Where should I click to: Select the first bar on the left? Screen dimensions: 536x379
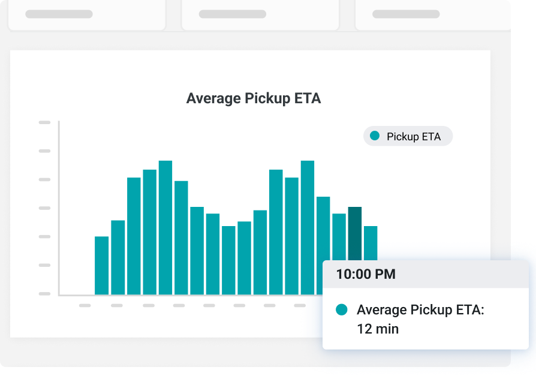click(103, 266)
